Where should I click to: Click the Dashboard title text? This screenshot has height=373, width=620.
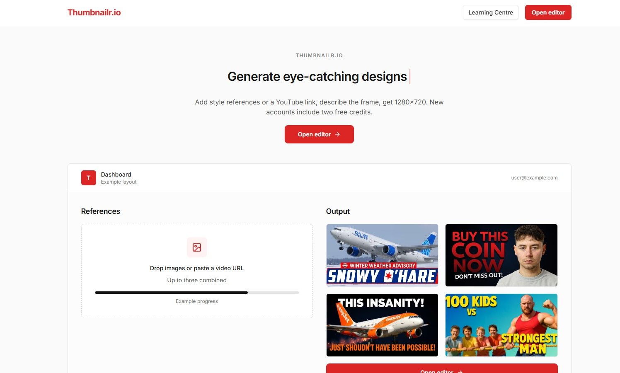pyautogui.click(x=116, y=174)
